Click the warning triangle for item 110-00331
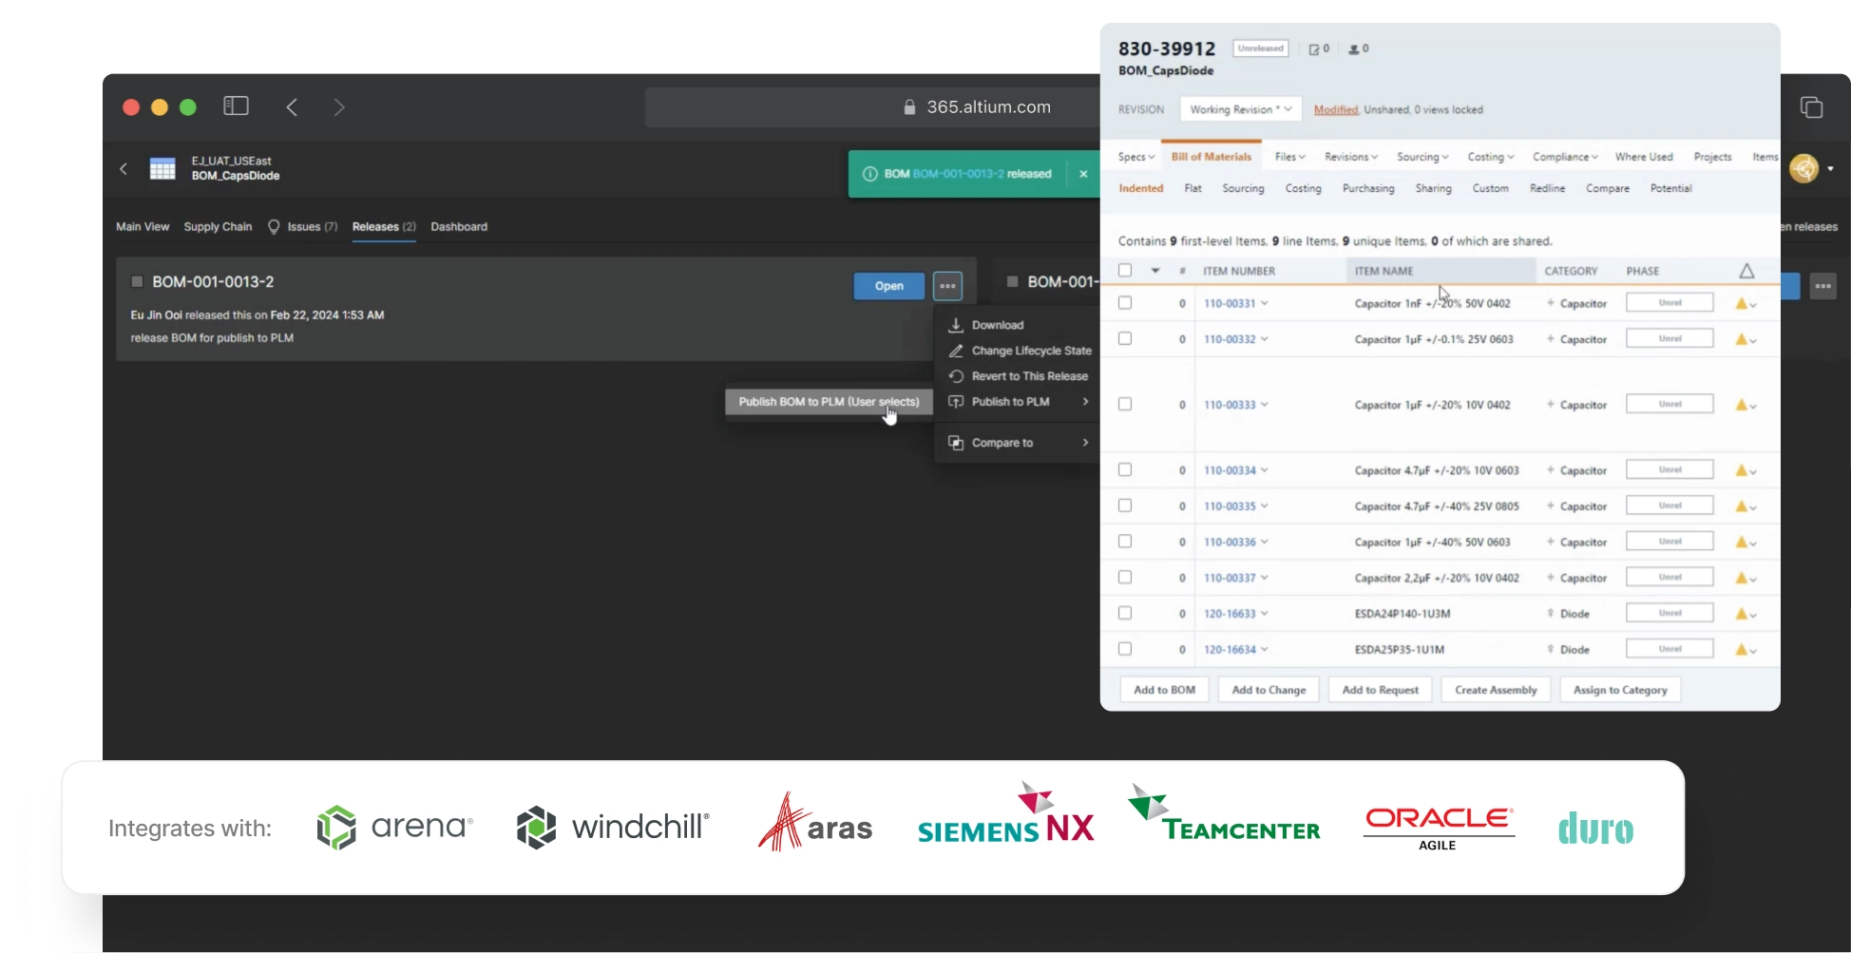This screenshot has height=953, width=1851. click(1742, 304)
